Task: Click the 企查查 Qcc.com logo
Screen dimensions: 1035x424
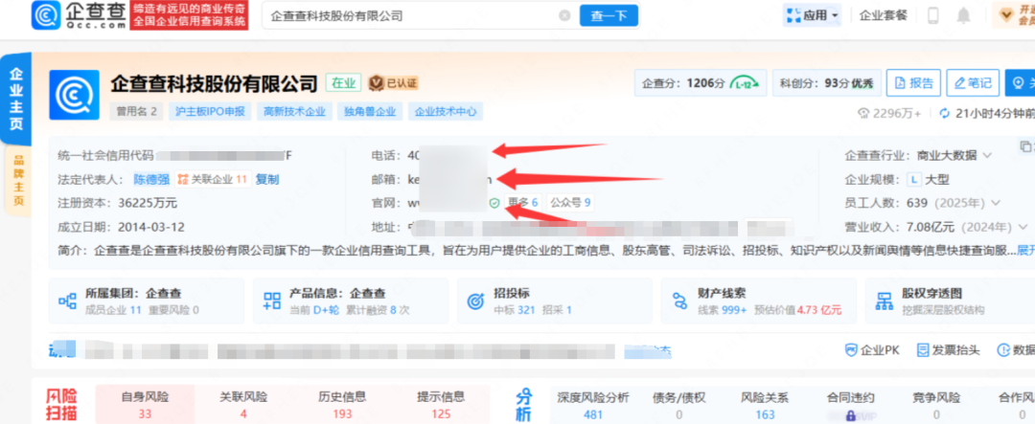Action: click(x=80, y=16)
